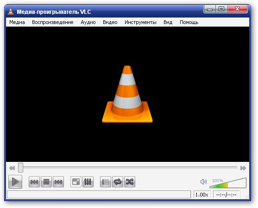Skip to next track button
Viewport: 258px width, 208px height.
(x=58, y=182)
